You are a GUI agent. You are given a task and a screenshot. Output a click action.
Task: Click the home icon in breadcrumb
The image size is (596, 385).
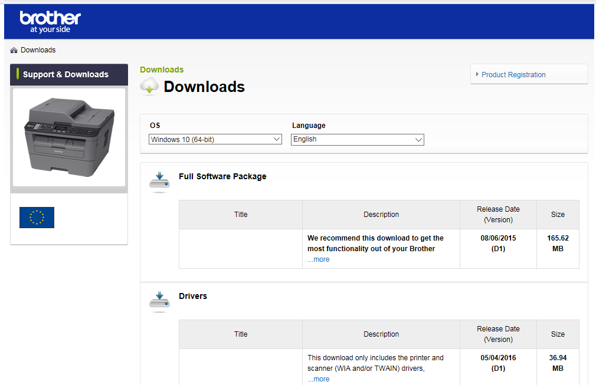(x=14, y=50)
